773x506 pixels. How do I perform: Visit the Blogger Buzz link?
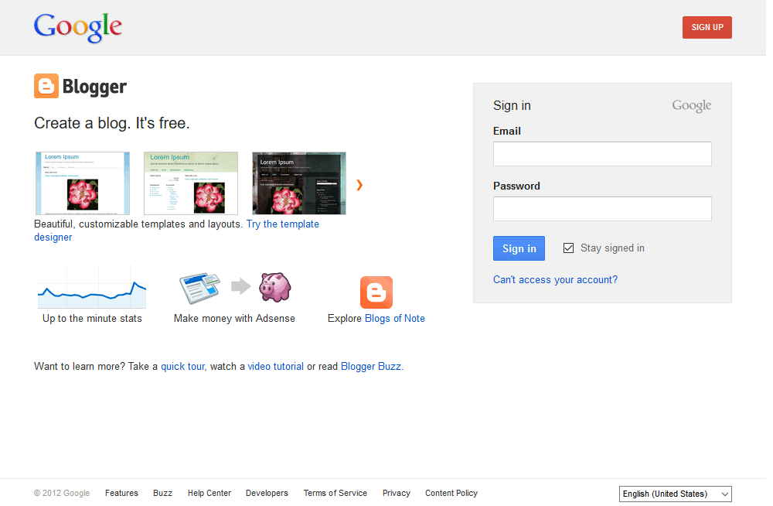(371, 366)
